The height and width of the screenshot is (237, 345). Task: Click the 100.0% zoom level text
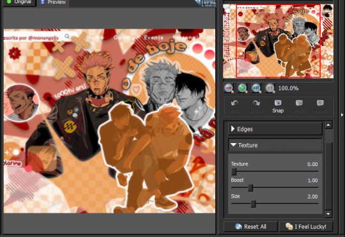(288, 88)
